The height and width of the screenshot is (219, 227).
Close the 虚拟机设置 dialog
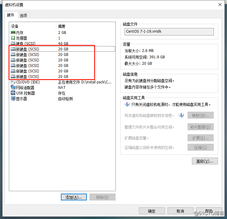(x=220, y=5)
